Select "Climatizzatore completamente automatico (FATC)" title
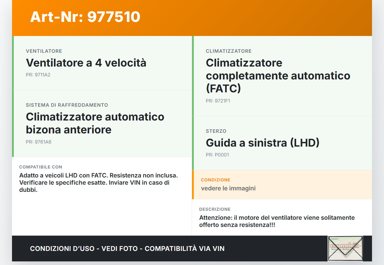The image size is (384, 265). click(278, 76)
